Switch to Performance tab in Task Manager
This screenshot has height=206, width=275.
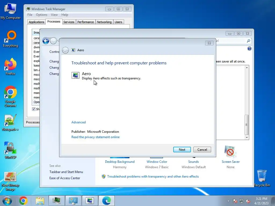(86, 22)
